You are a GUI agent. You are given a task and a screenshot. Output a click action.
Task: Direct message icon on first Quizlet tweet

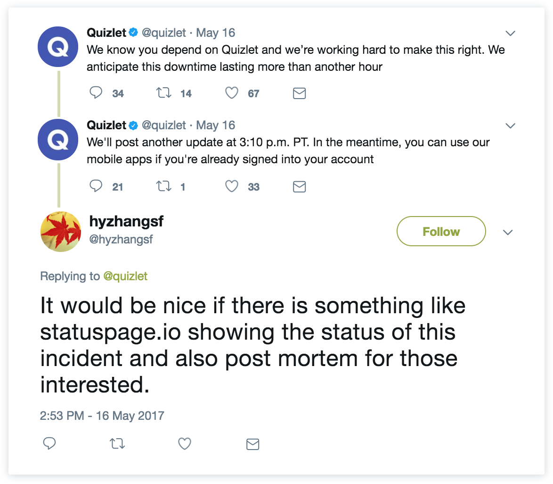coord(300,93)
